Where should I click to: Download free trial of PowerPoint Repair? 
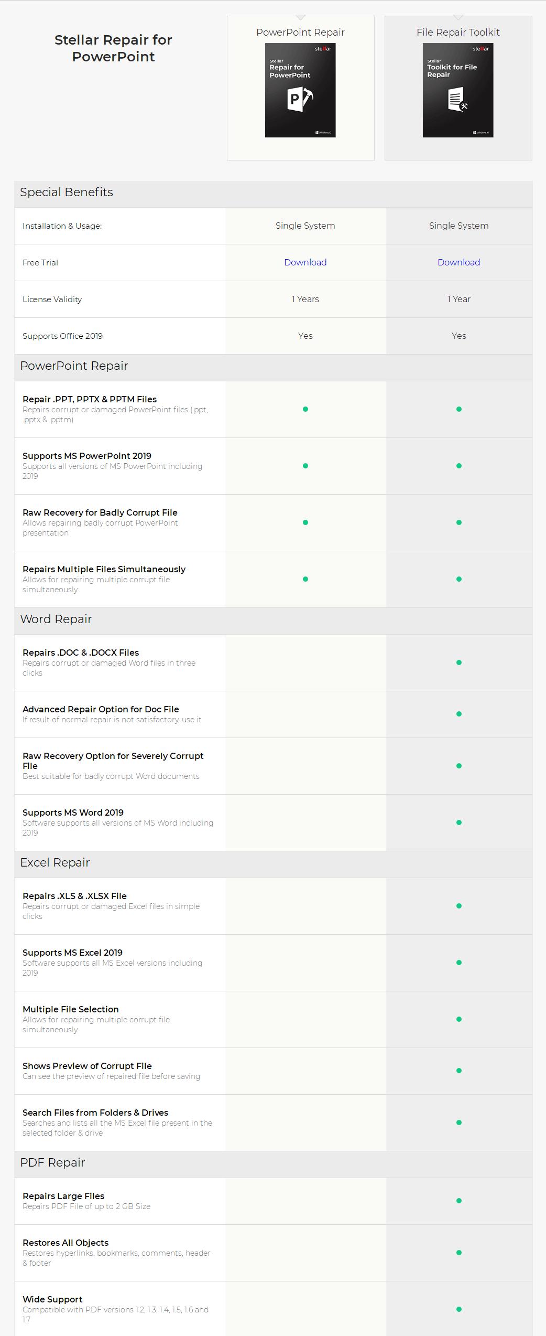pyautogui.click(x=305, y=262)
